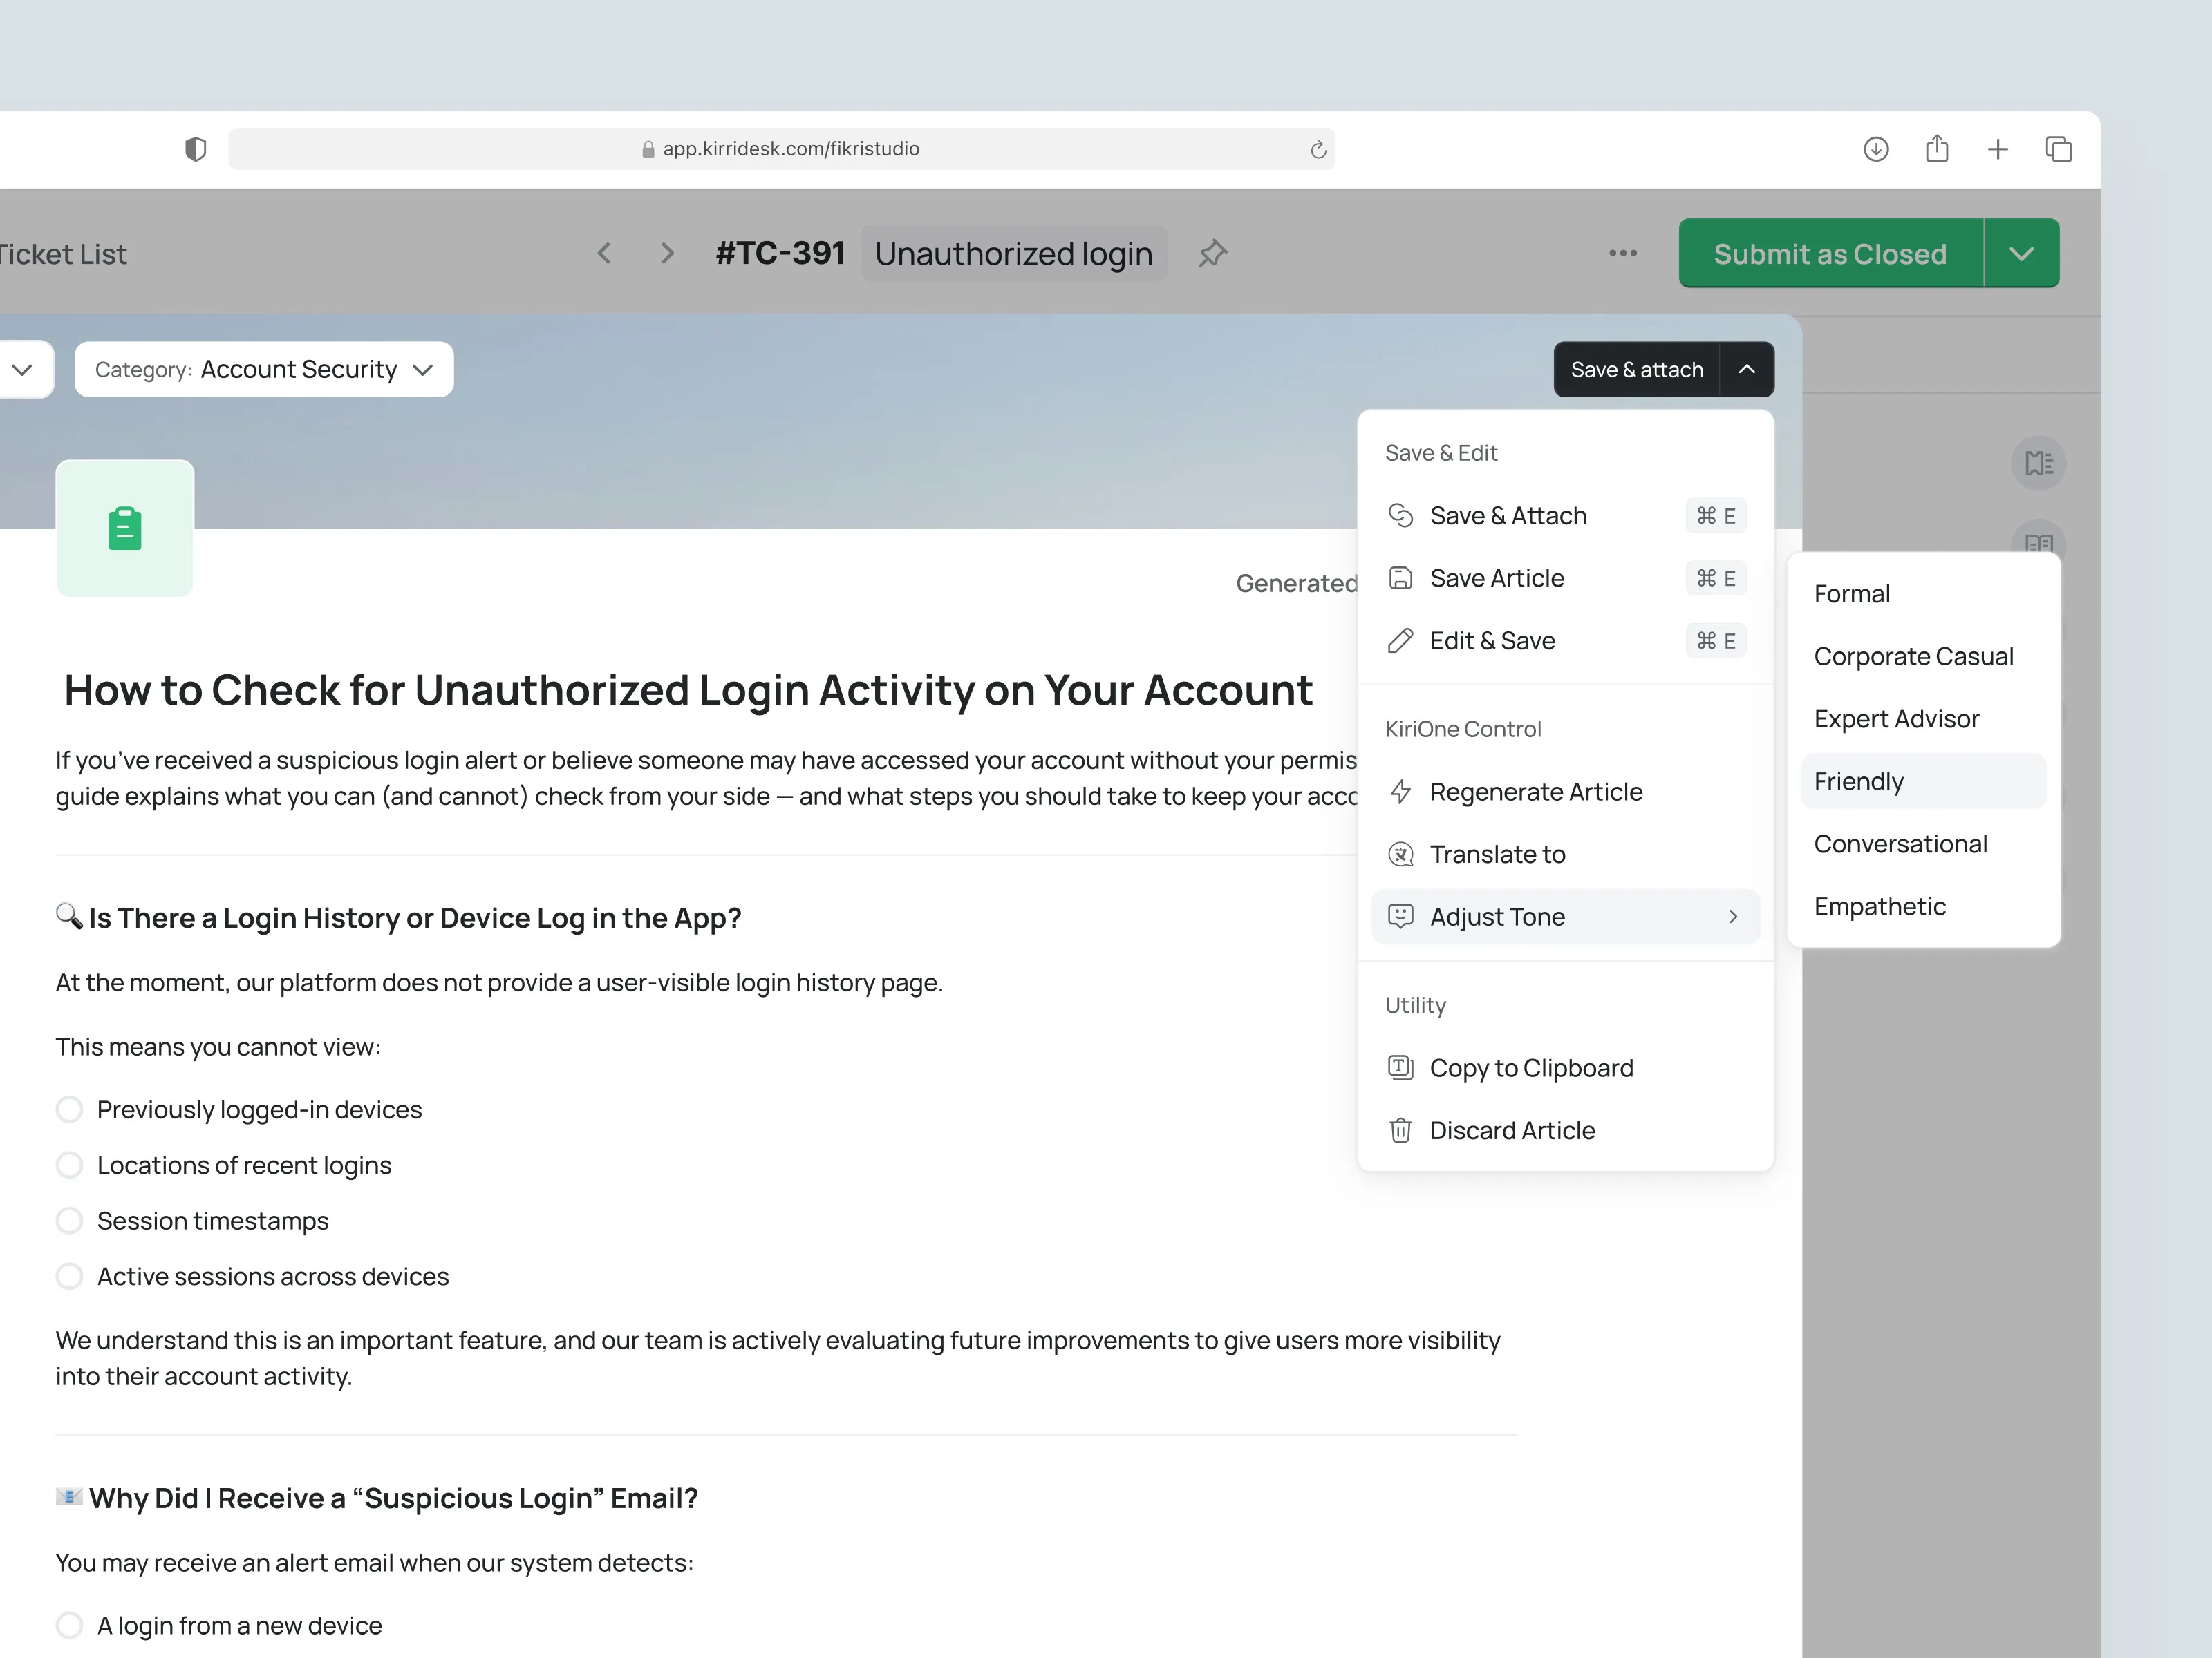Go to previous ticket arrow
2212x1658 pixels.
click(x=604, y=253)
